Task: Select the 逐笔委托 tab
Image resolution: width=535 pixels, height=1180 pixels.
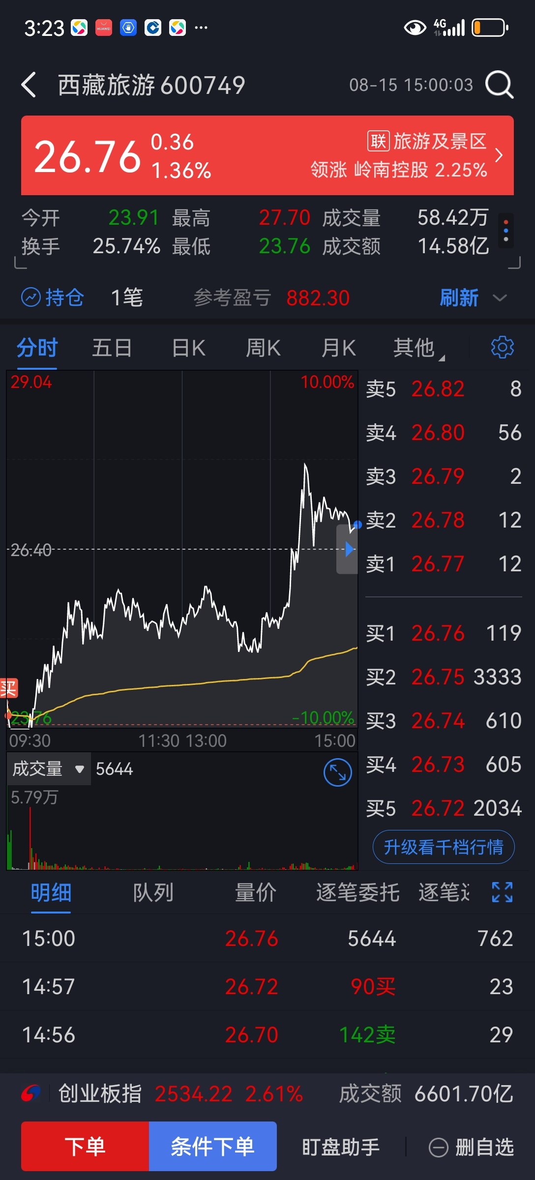Action: point(357,892)
